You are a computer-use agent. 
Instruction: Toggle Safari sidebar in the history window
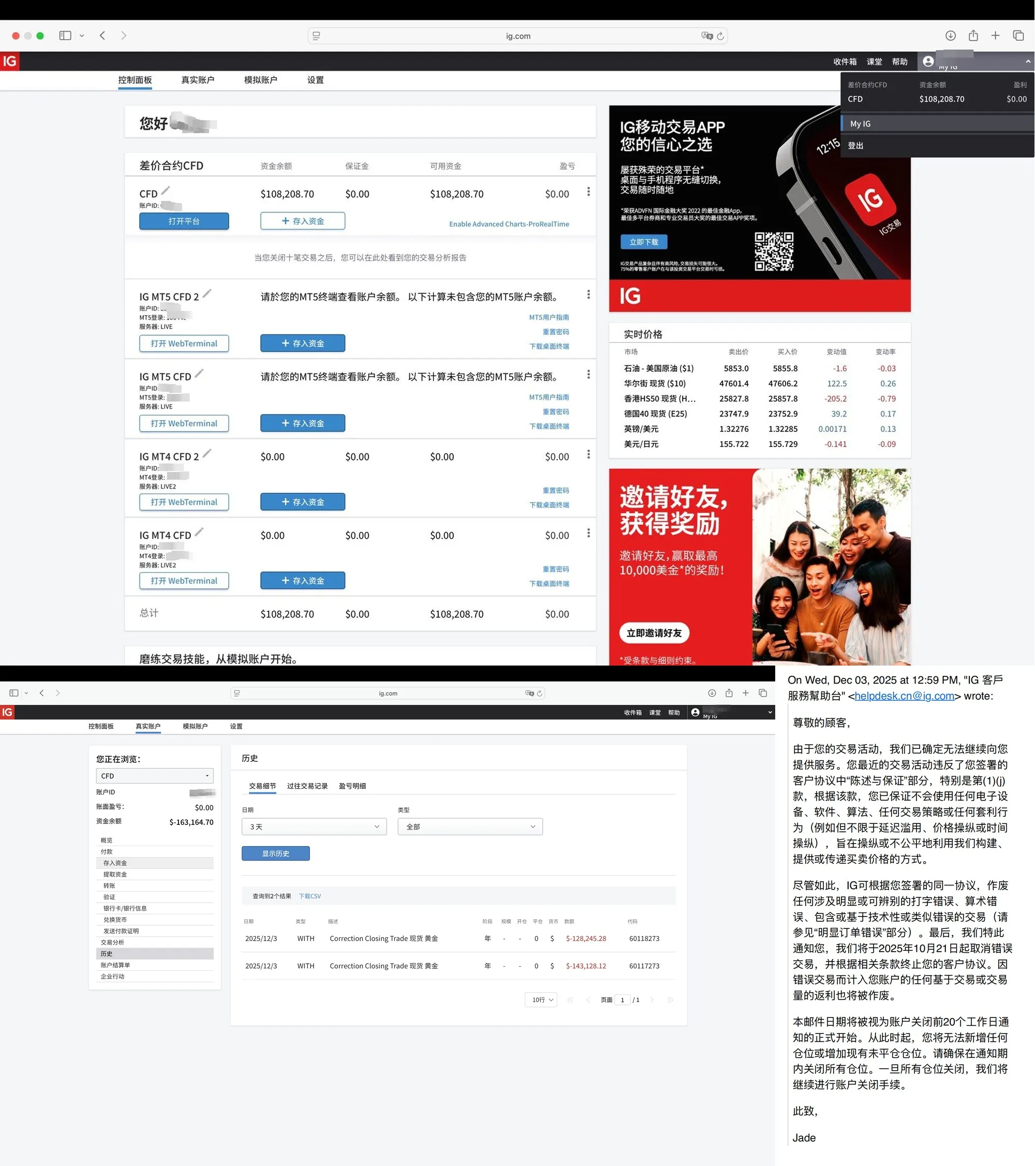(x=13, y=692)
